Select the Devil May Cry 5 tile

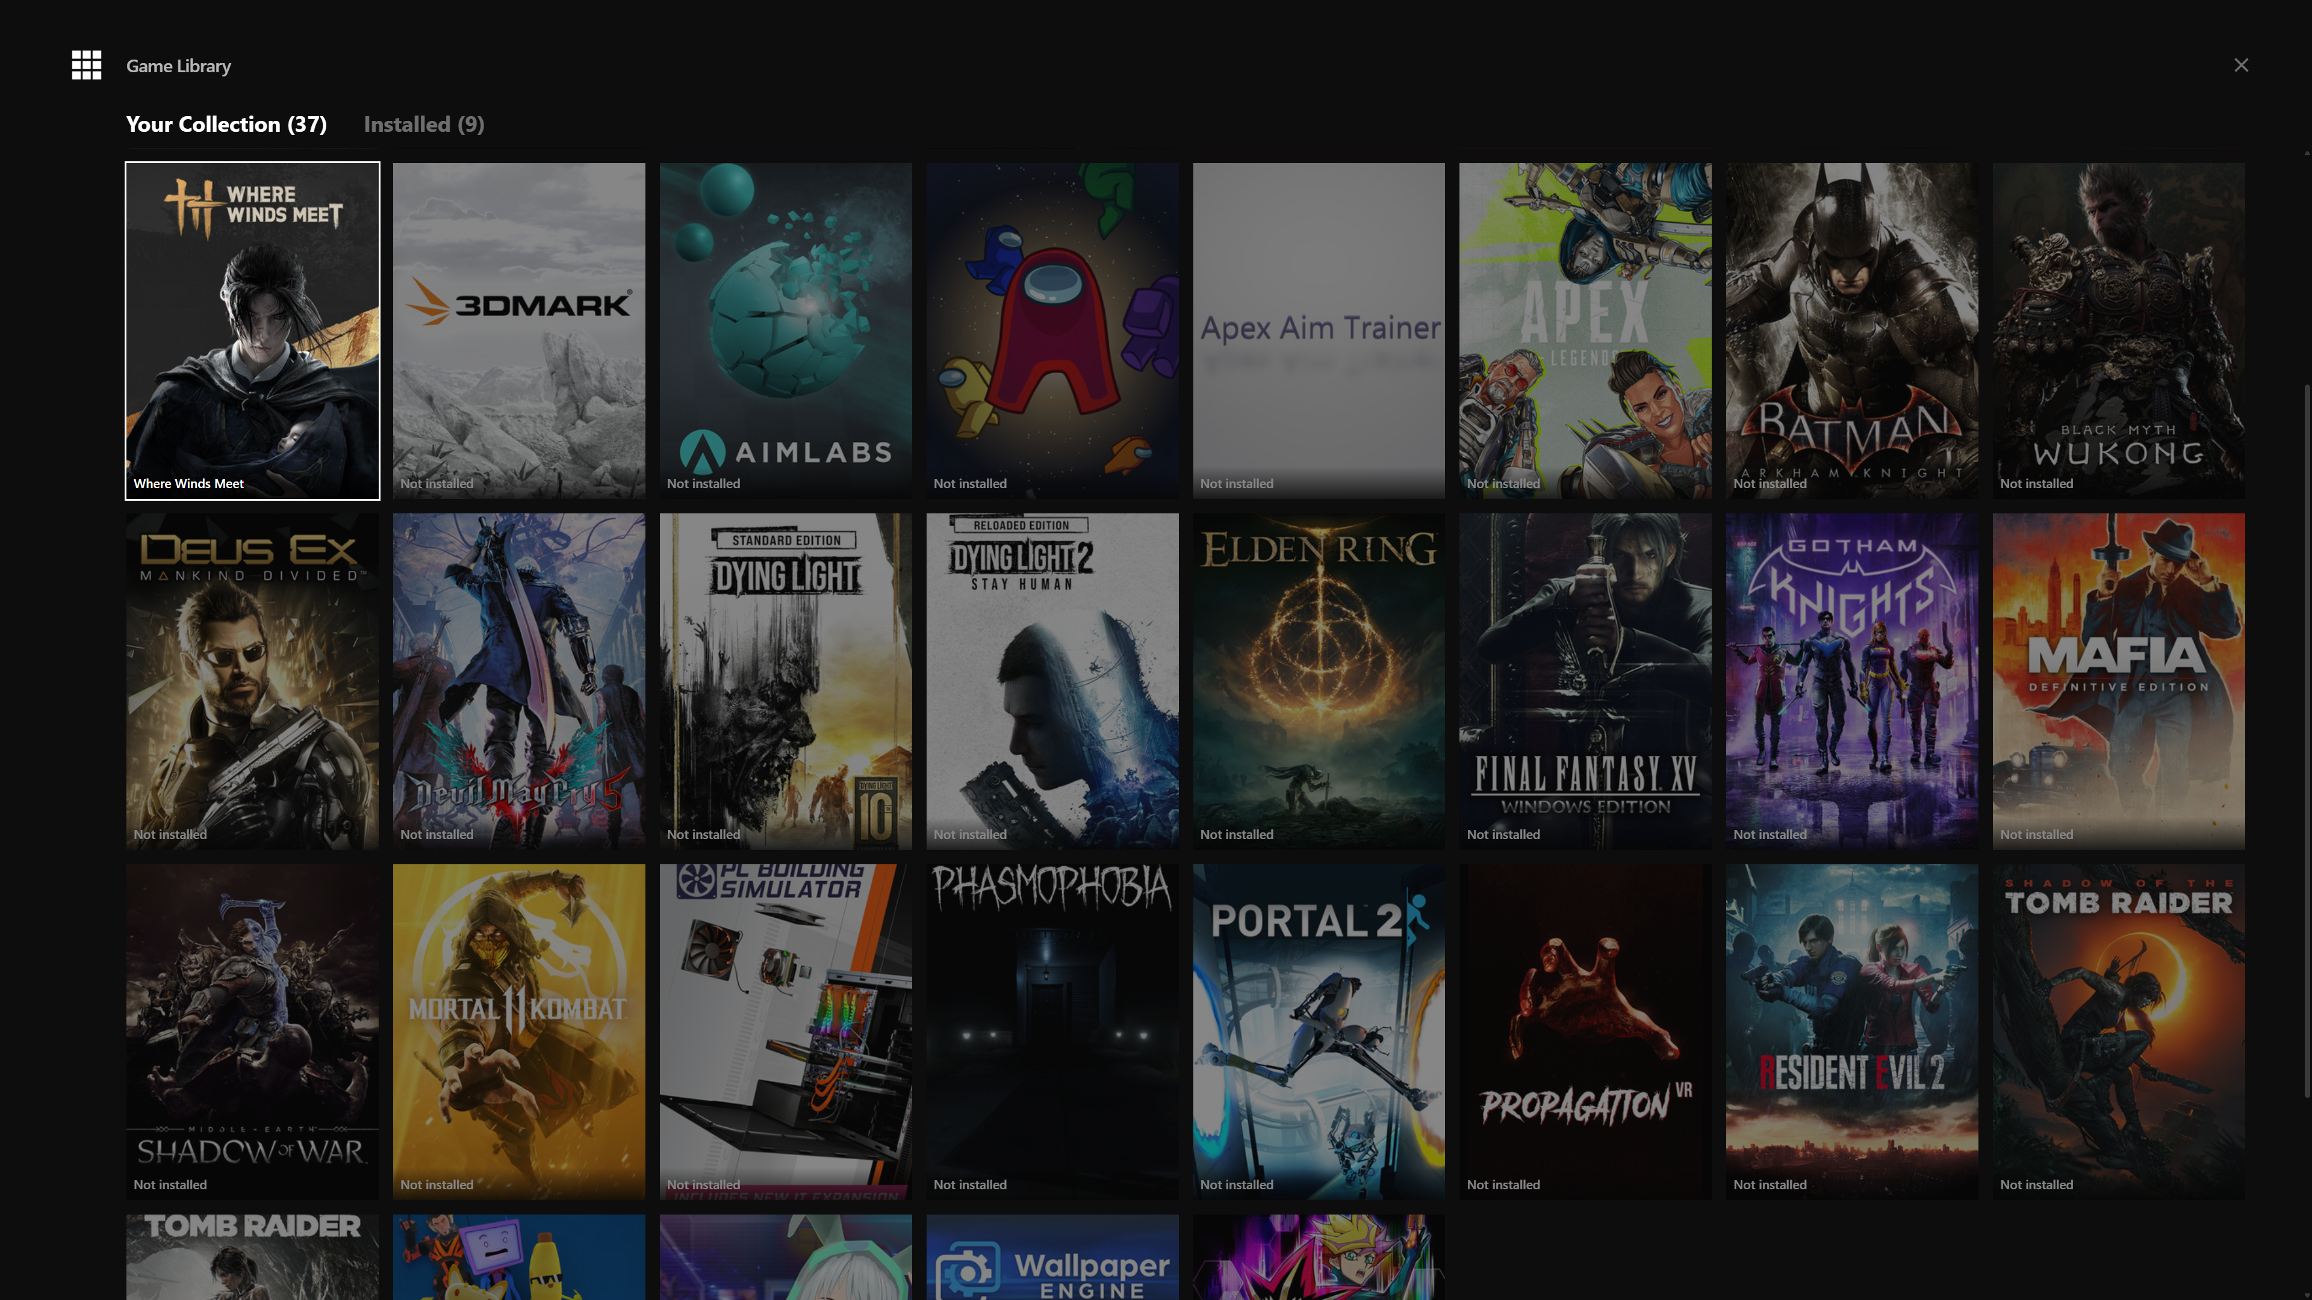pos(519,681)
